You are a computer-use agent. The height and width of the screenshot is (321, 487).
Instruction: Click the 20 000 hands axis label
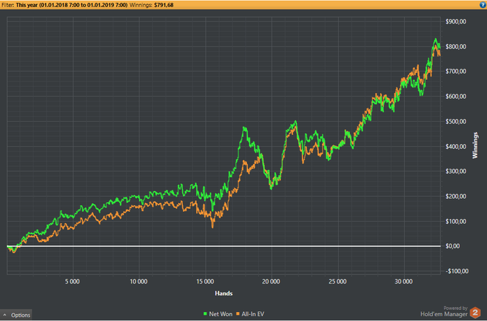[x=271, y=281]
